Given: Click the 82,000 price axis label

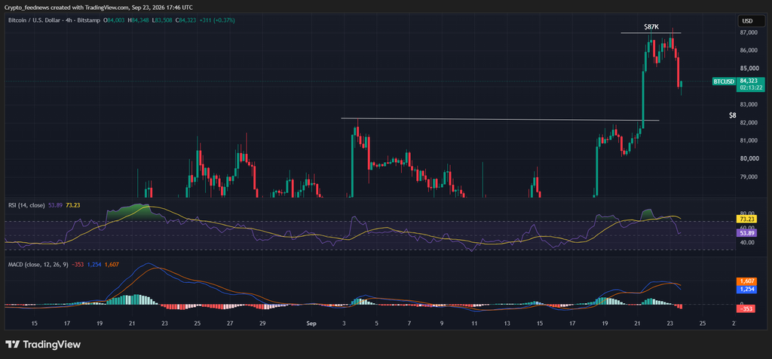Looking at the screenshot, I should [748, 123].
